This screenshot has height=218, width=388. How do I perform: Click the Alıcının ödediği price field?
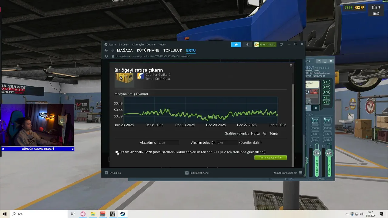coord(227,143)
